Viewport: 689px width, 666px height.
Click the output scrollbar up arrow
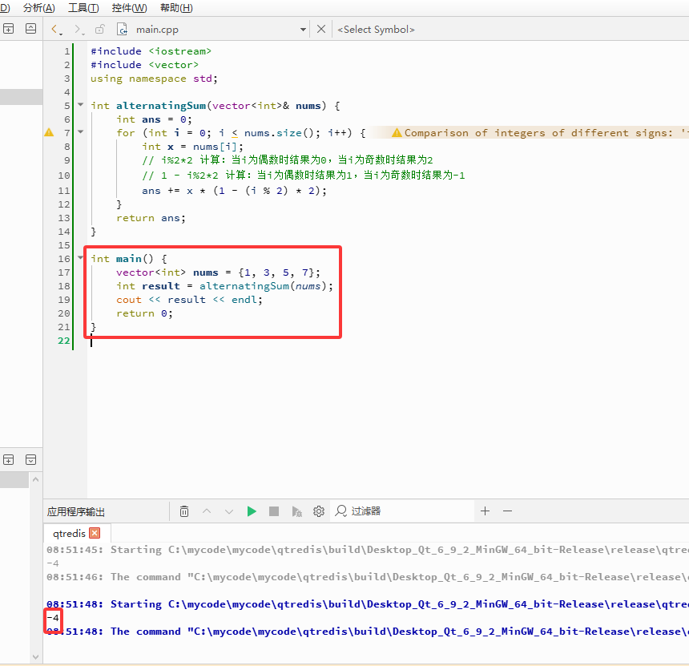coord(35,479)
